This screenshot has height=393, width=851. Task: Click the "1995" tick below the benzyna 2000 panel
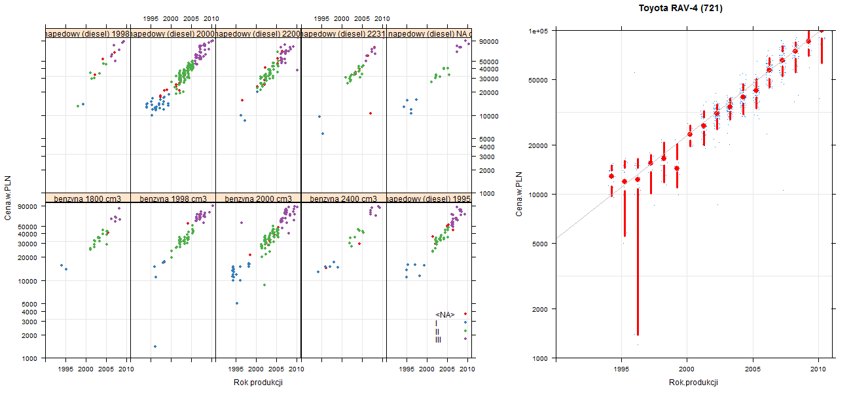click(236, 370)
